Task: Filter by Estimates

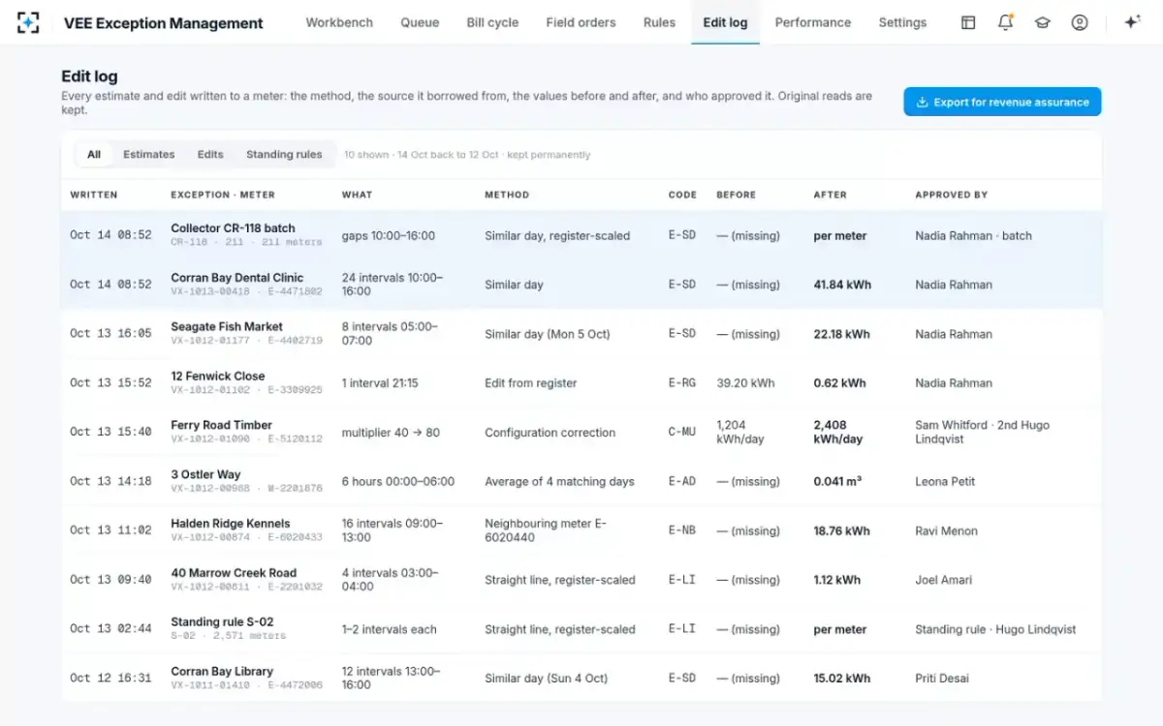Action: coord(149,154)
